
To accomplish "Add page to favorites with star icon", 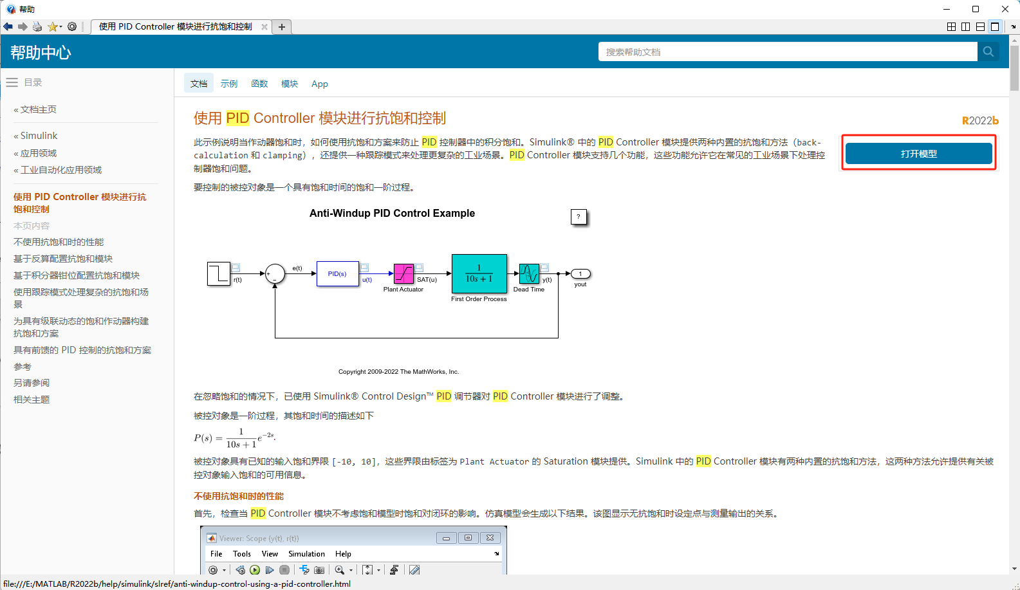I will pyautogui.click(x=52, y=26).
